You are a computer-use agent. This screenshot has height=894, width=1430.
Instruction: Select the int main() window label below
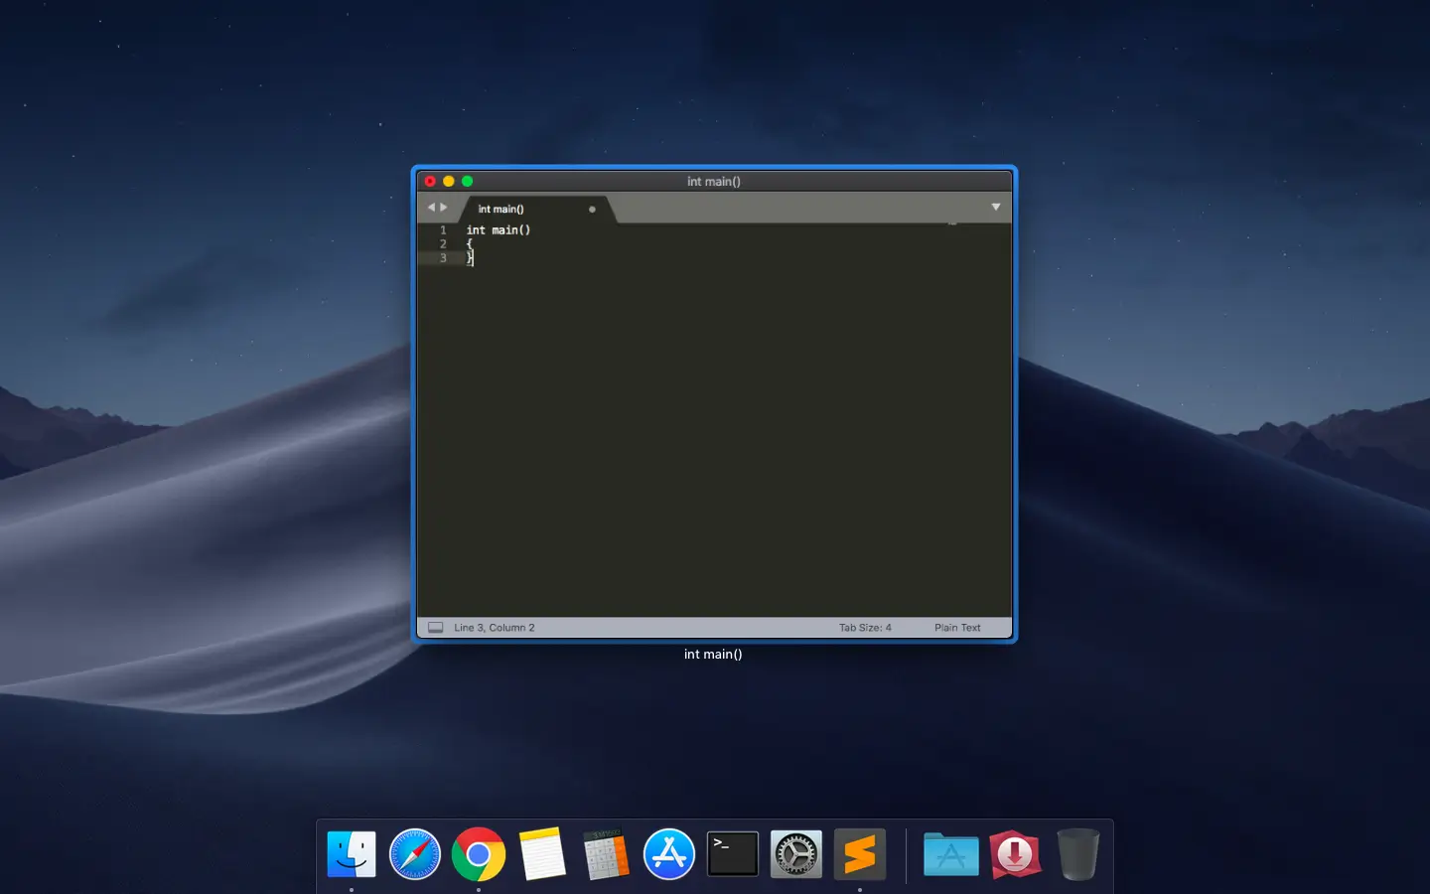[x=713, y=655]
